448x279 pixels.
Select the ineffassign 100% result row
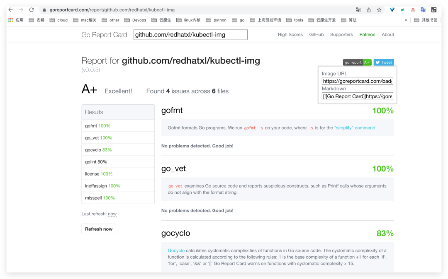(118, 186)
